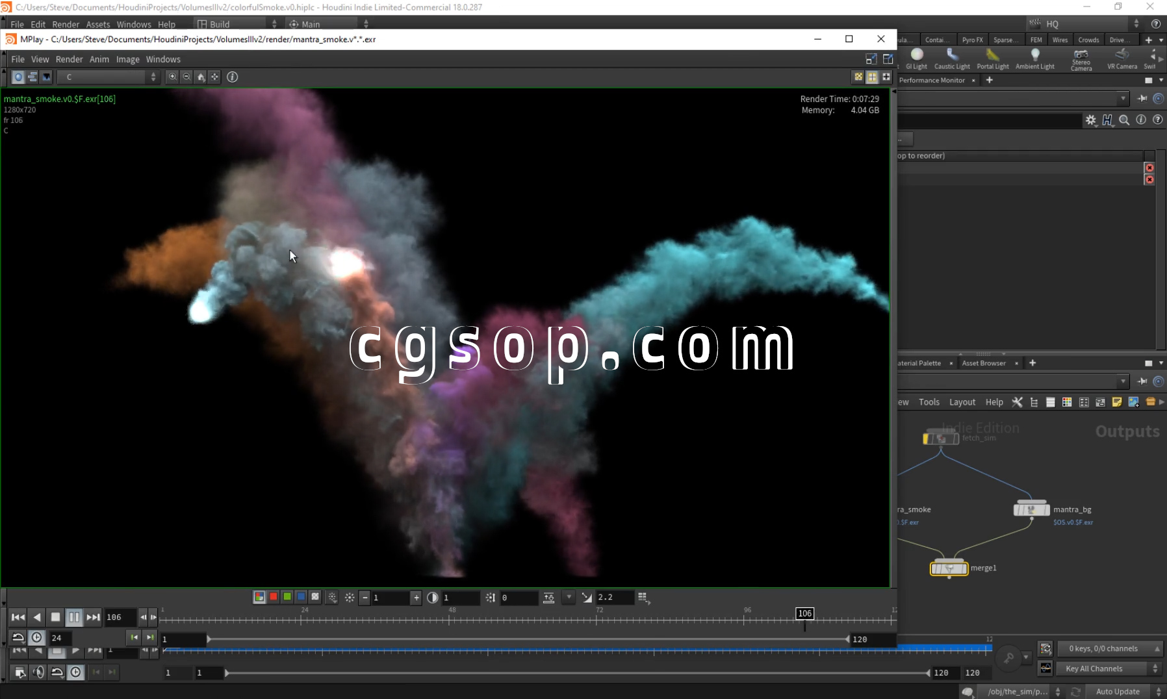1167x699 pixels.
Task: Toggle the full-color channel display button
Action: pos(259,597)
